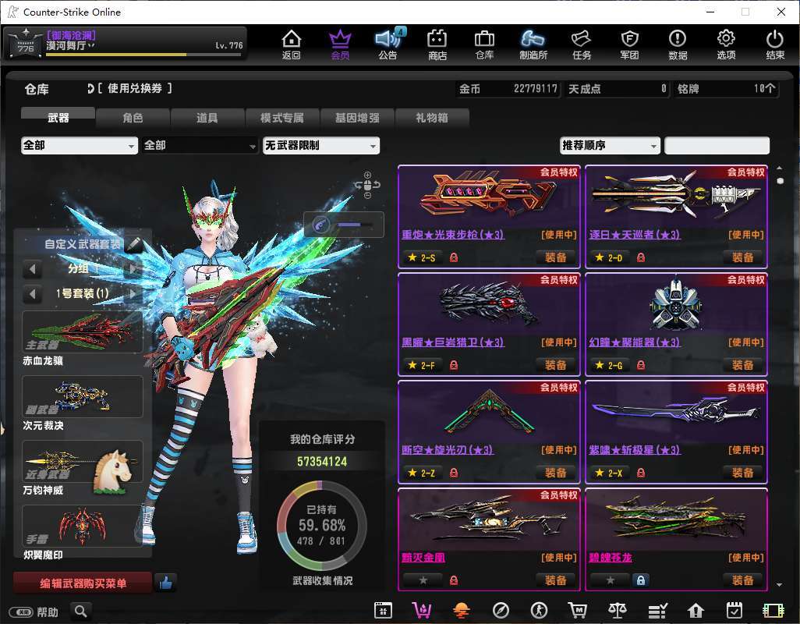Click the pencil edit icon beside 自定义武器套装

coord(134,244)
